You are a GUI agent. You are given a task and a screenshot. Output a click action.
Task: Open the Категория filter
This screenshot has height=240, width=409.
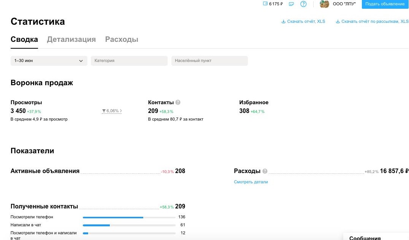click(129, 61)
